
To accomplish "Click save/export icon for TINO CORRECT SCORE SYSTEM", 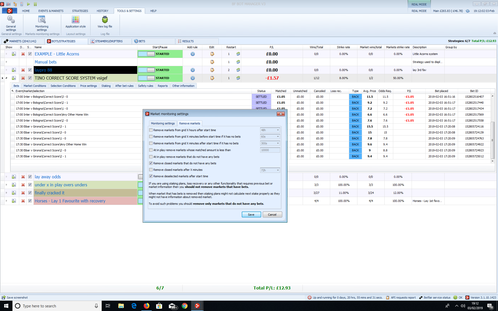I will pos(14,78).
